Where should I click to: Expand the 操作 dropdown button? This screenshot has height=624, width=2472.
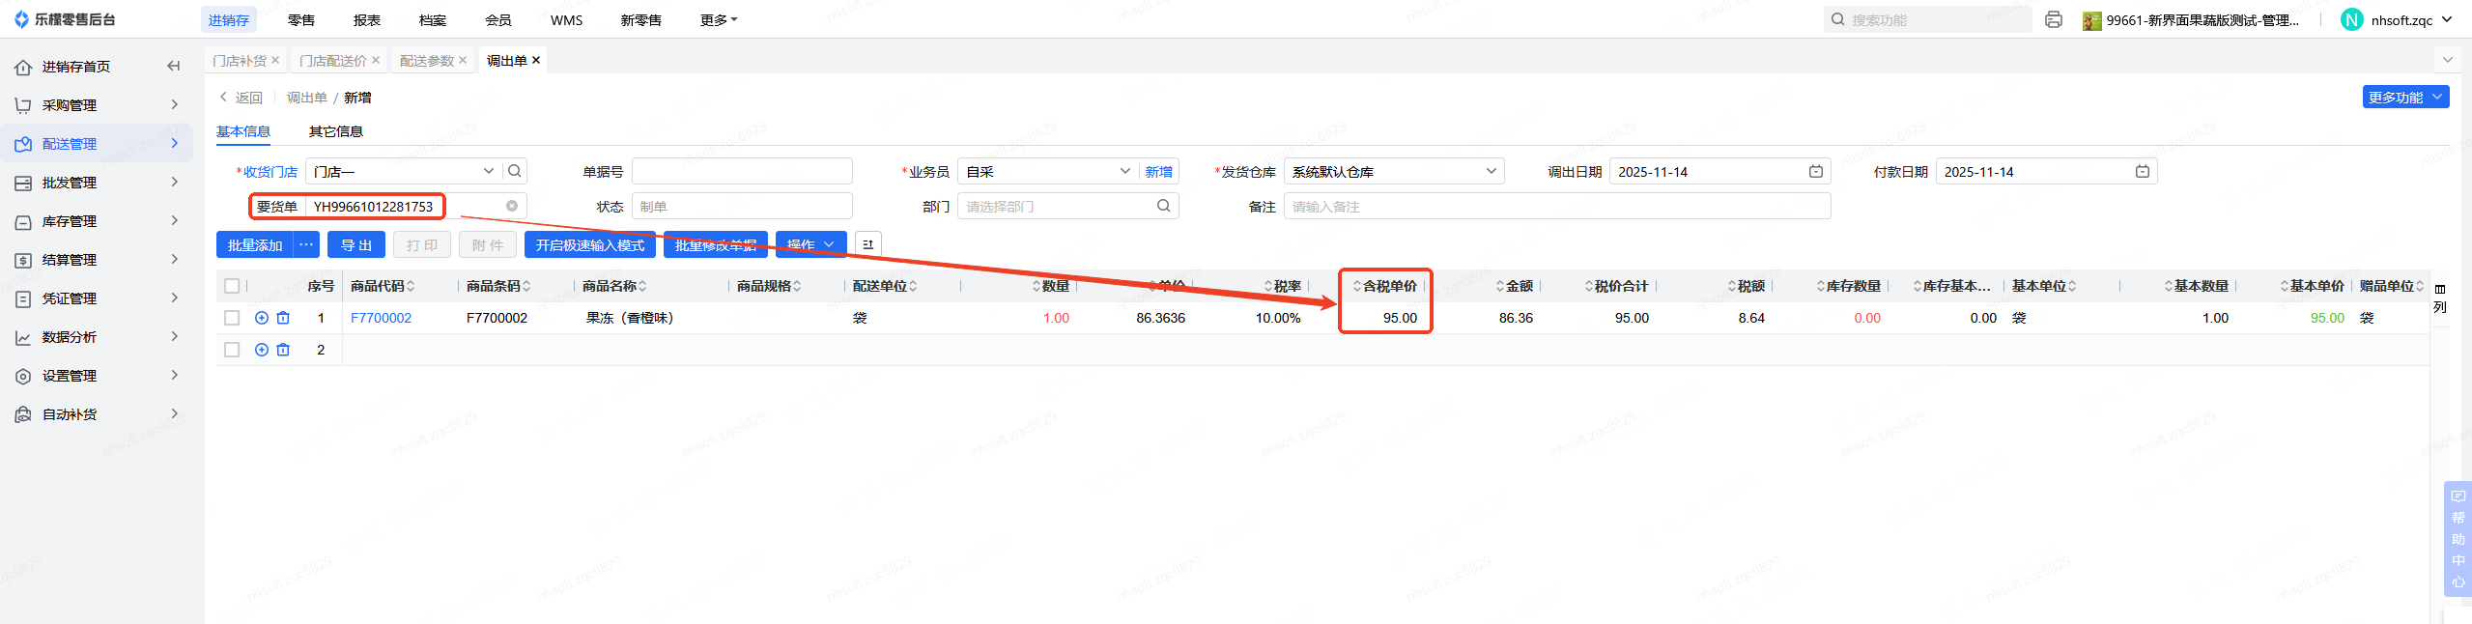(810, 244)
